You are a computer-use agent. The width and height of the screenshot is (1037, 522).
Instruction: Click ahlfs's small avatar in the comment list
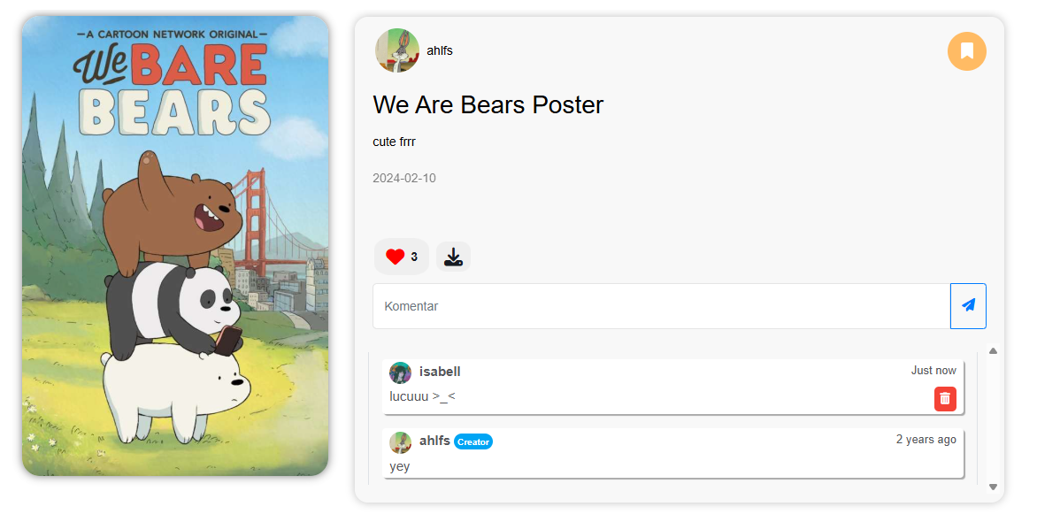point(400,441)
